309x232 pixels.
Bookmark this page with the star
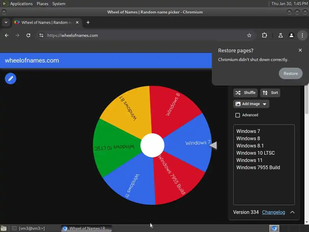click(249, 35)
